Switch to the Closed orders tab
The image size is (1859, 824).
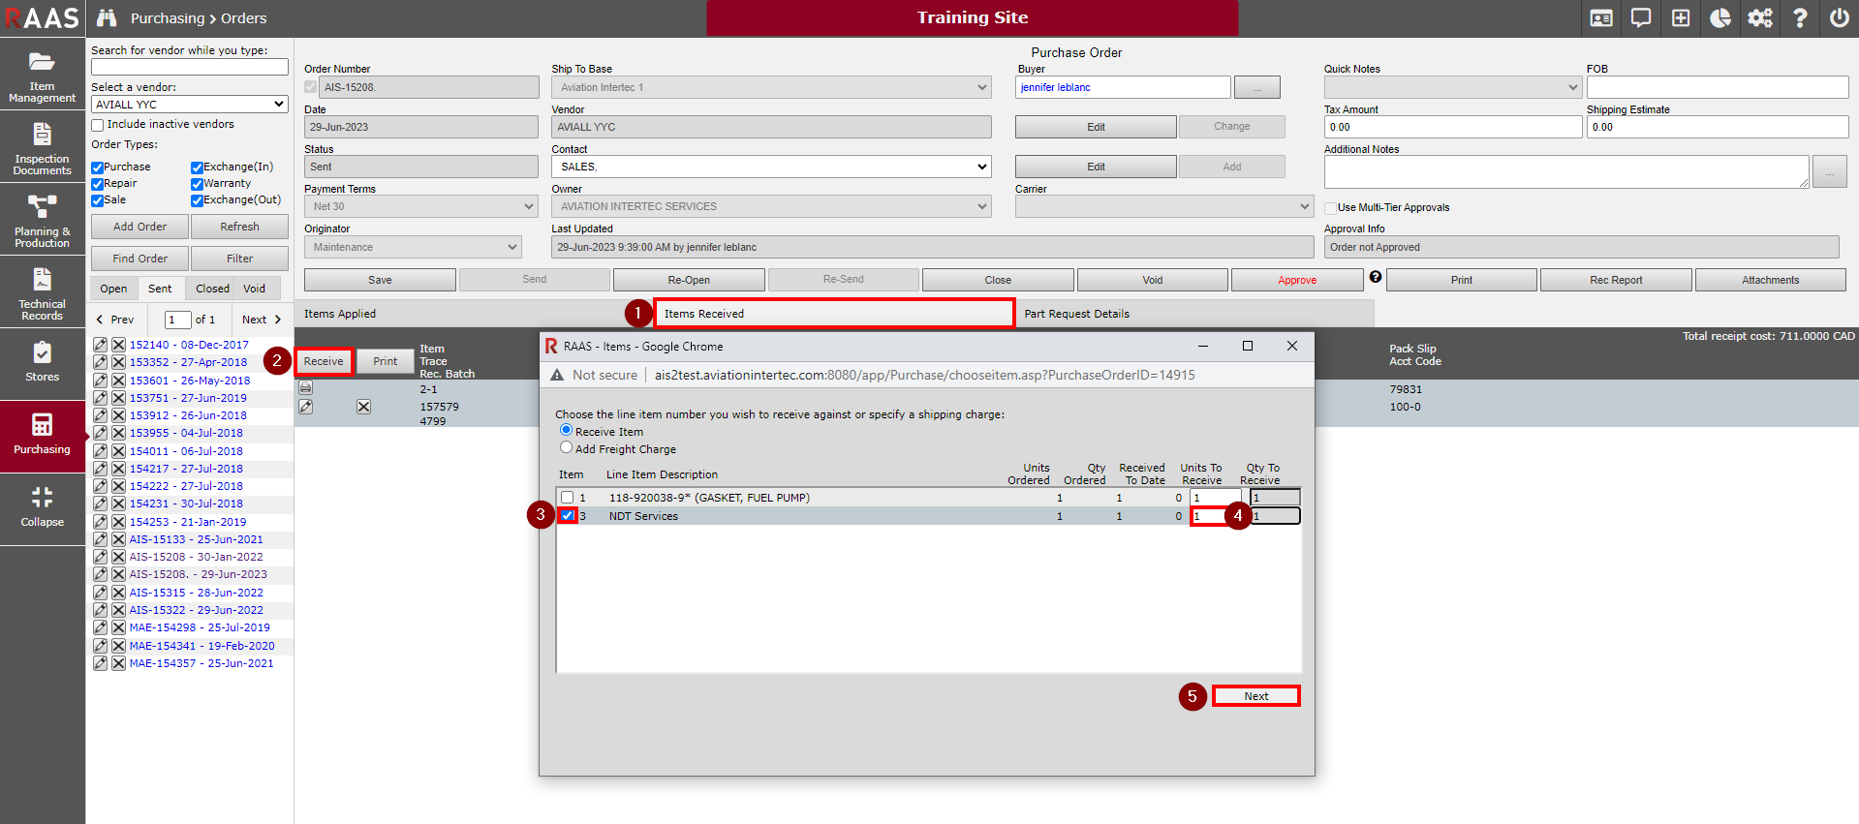click(212, 289)
